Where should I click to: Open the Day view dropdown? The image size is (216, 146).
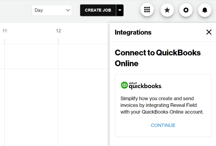click(52, 10)
